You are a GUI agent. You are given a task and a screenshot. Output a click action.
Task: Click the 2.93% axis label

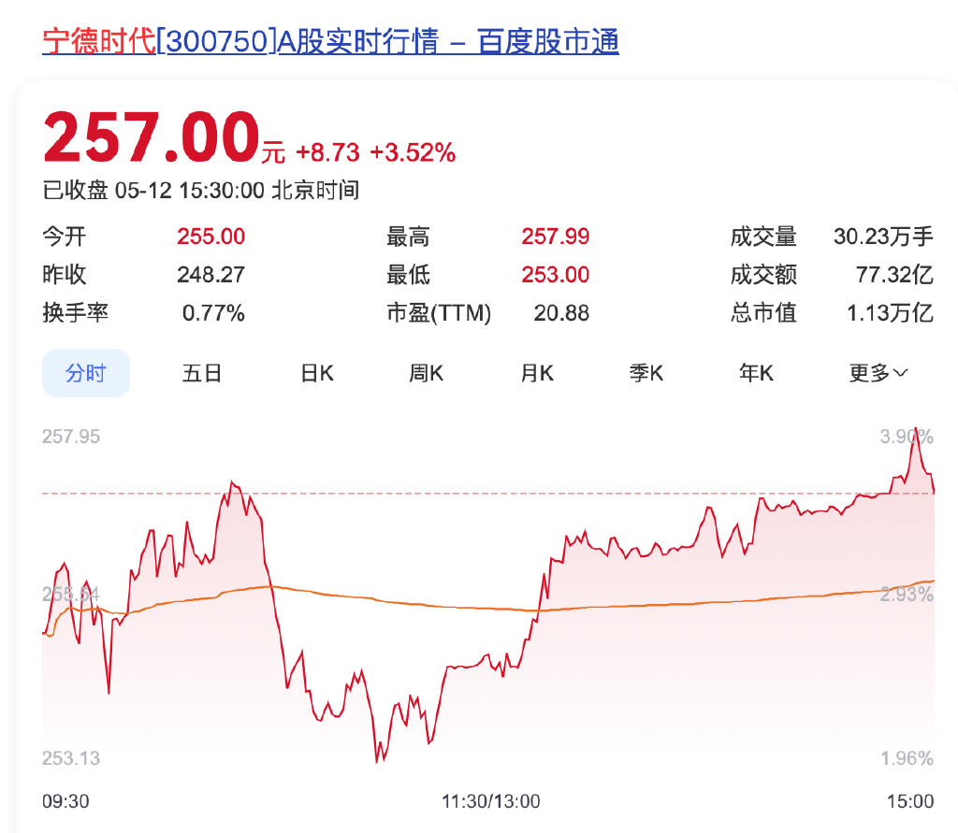[907, 594]
